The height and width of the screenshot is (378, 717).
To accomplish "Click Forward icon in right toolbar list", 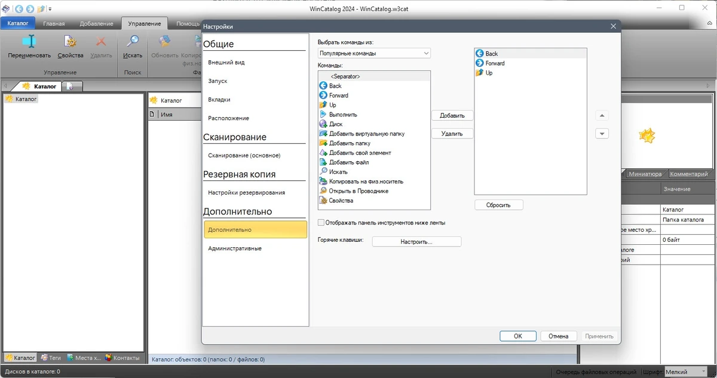I will (479, 63).
